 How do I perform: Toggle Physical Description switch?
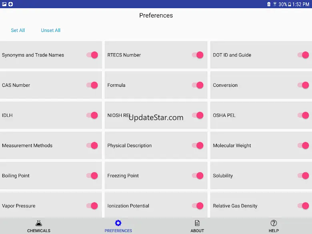(x=198, y=146)
